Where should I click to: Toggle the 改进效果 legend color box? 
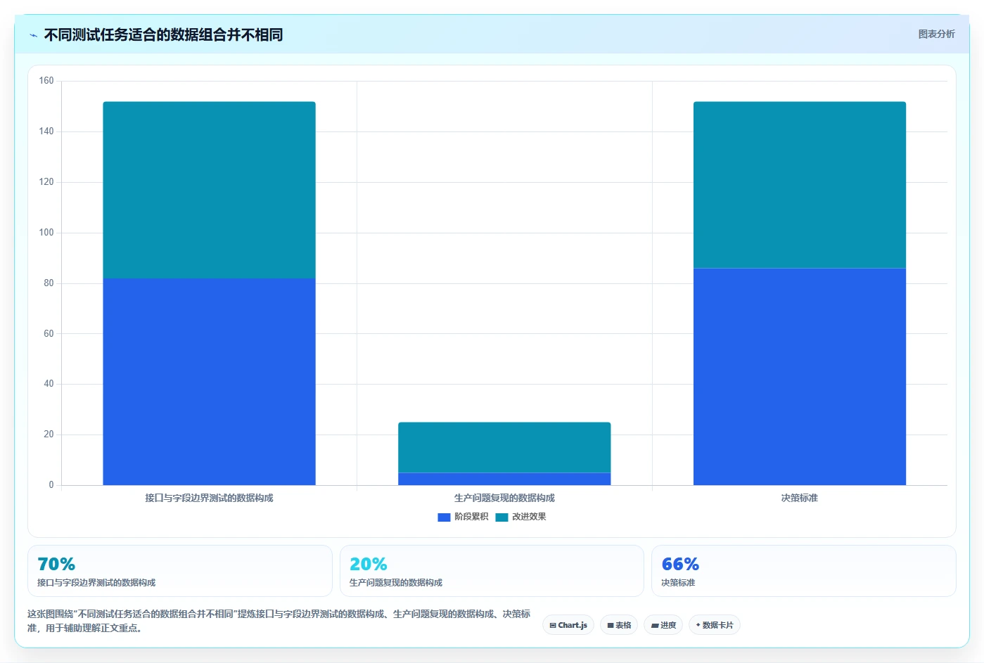pos(501,517)
